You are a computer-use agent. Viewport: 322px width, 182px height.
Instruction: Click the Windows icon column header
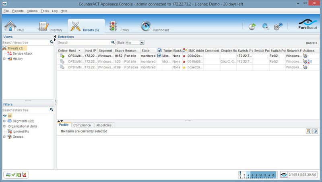coord(159,50)
